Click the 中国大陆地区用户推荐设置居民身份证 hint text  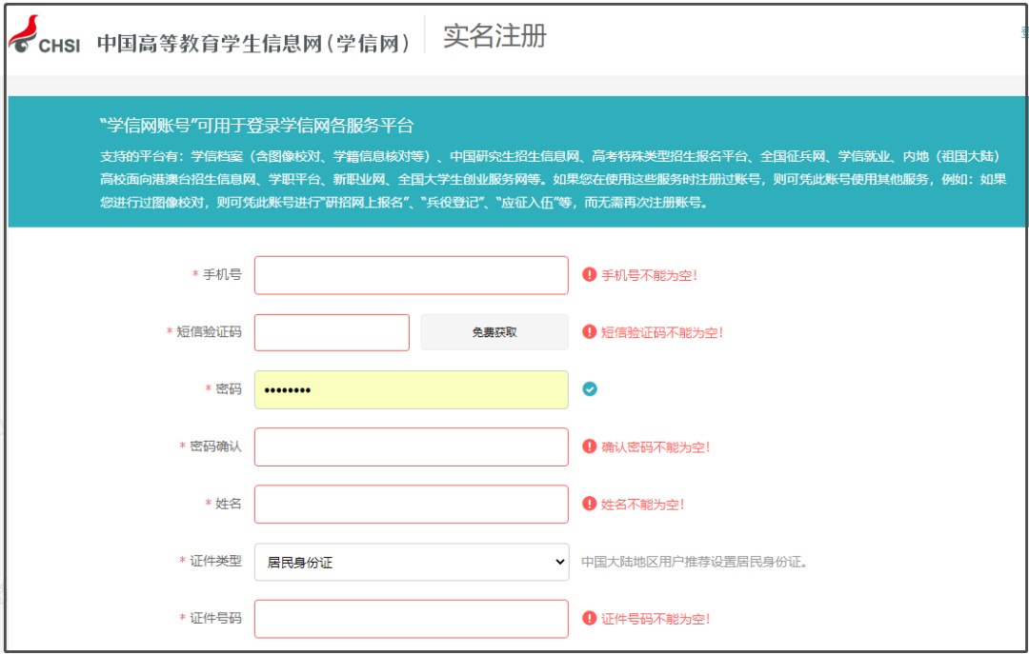point(695,562)
